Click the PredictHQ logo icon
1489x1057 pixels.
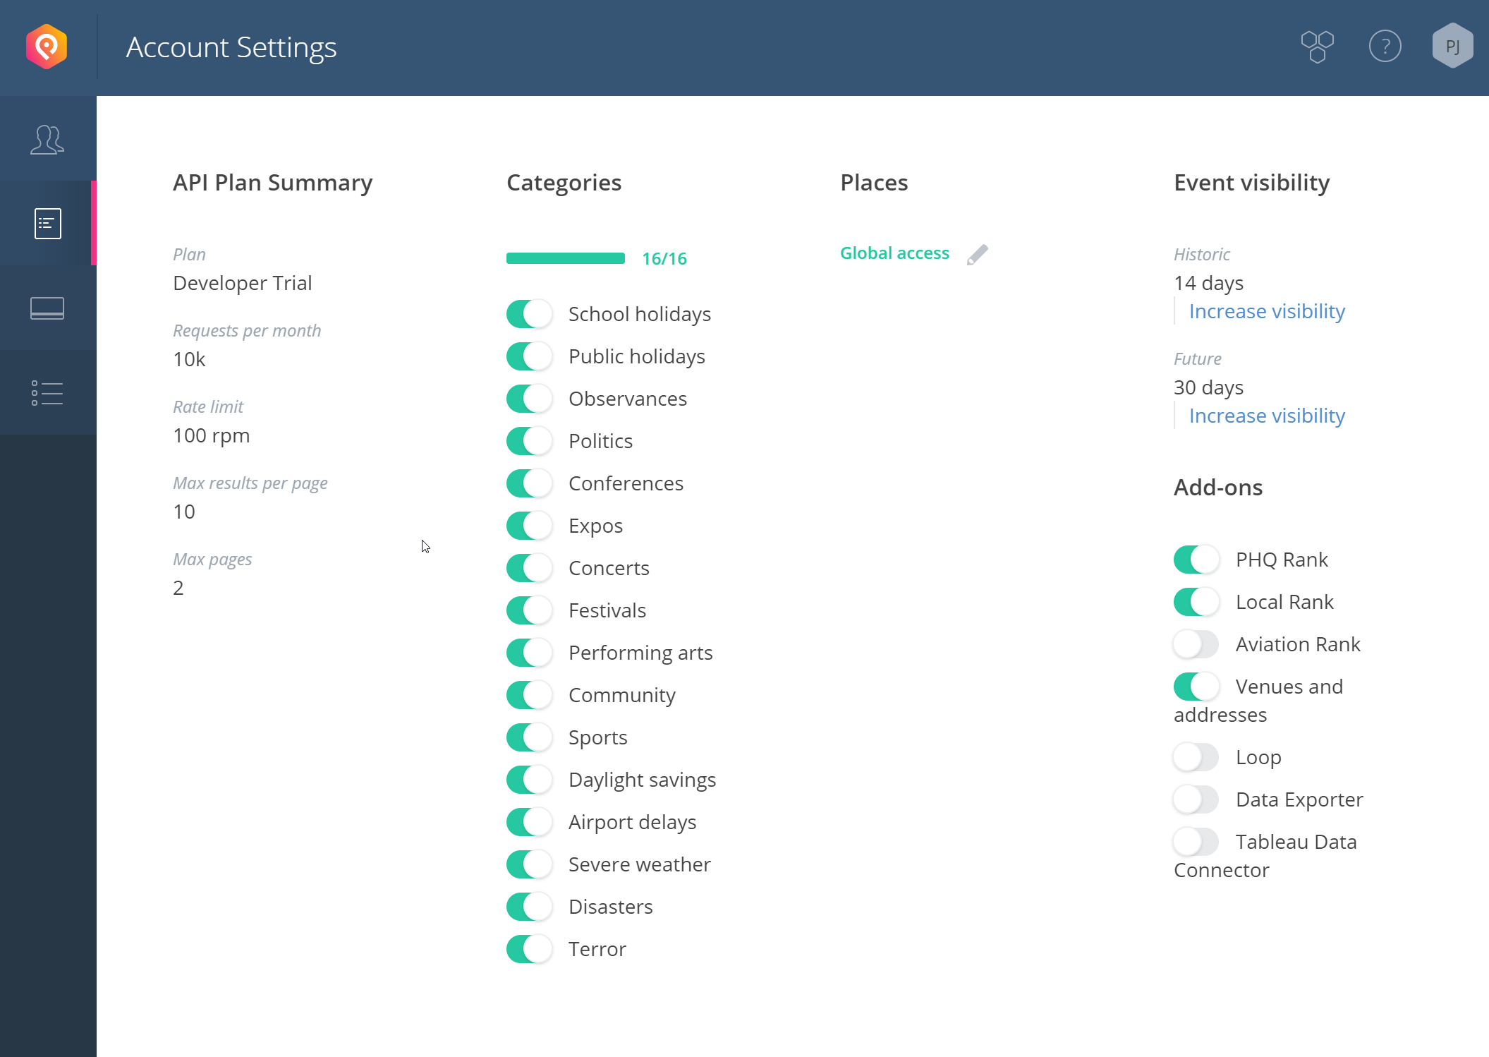click(47, 47)
